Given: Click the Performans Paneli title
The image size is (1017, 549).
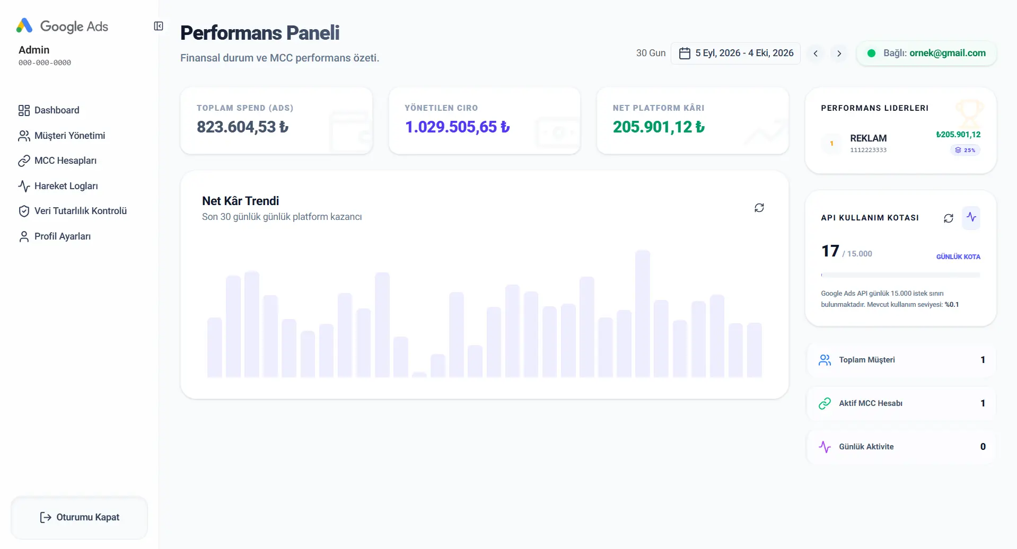Looking at the screenshot, I should 260,33.
